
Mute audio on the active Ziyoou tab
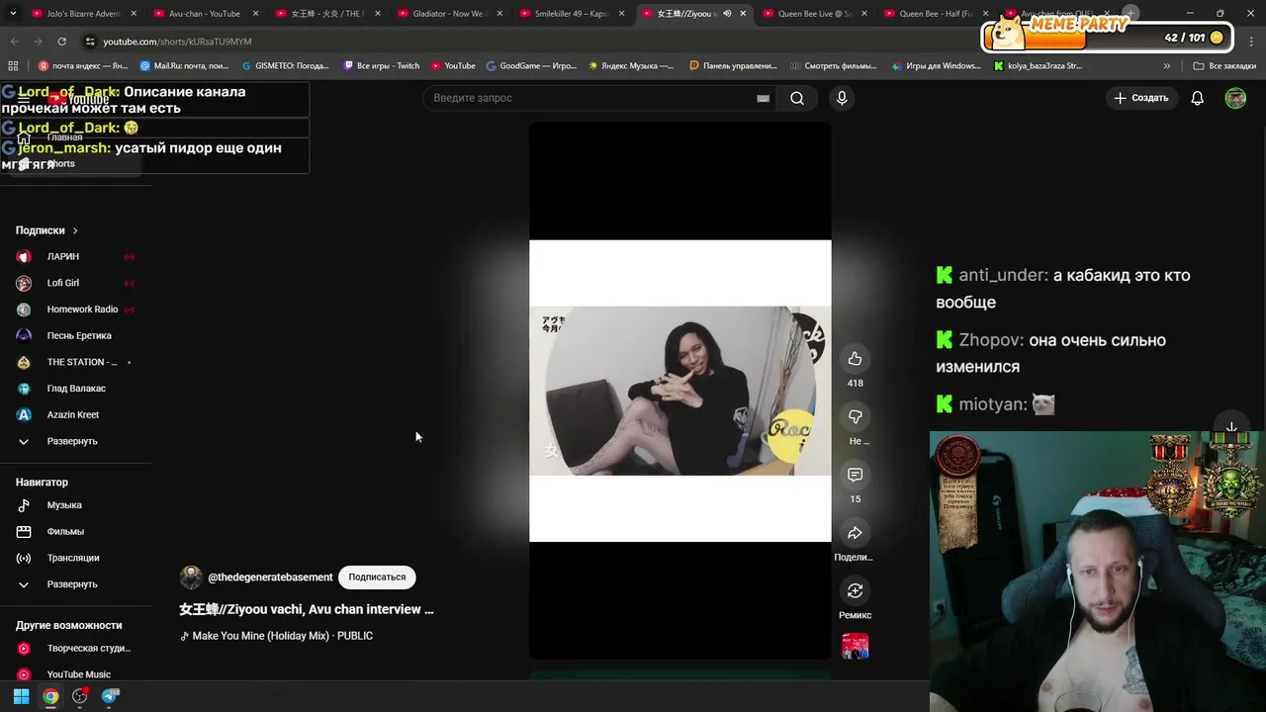point(727,14)
